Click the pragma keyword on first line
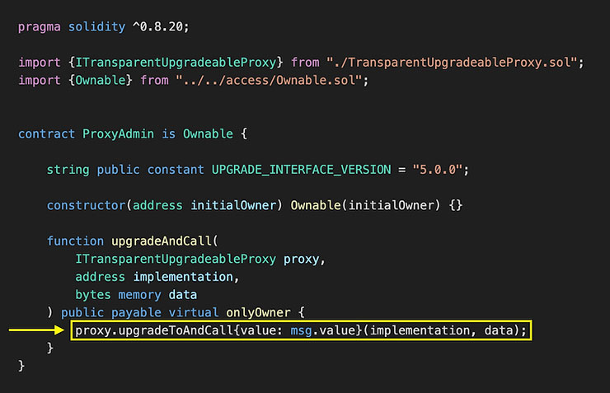The height and width of the screenshot is (393, 610). [40, 27]
